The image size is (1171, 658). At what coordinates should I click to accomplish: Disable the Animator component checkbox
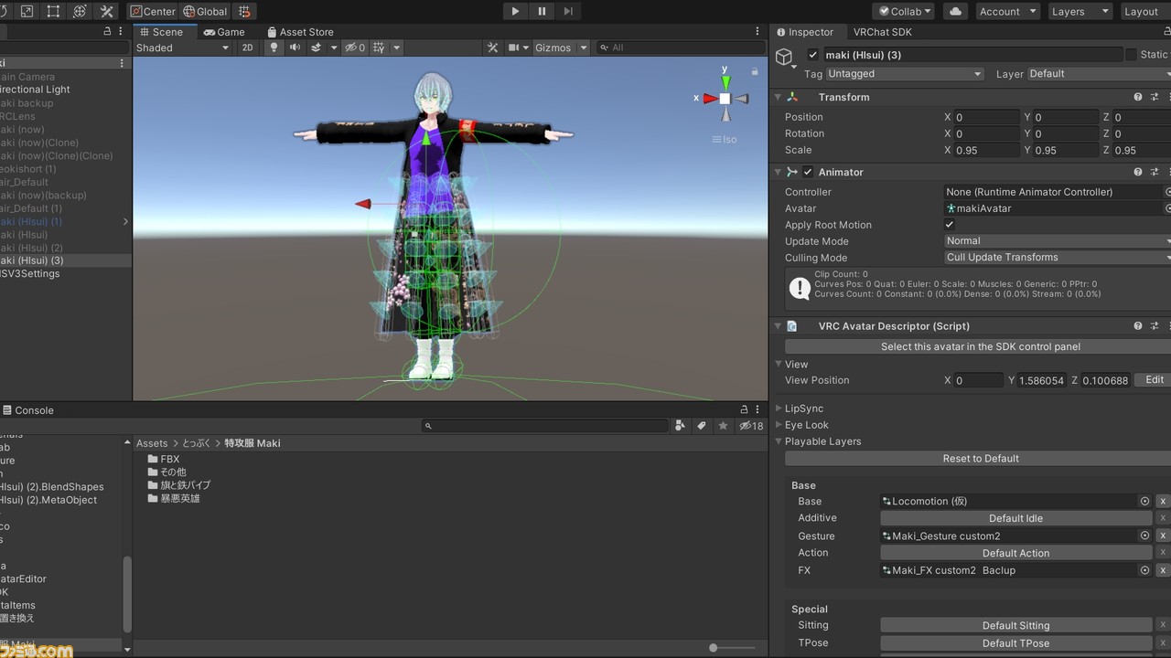pos(808,172)
